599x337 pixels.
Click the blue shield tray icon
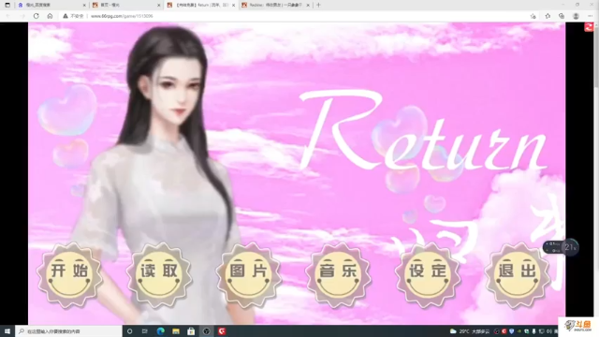pos(511,331)
